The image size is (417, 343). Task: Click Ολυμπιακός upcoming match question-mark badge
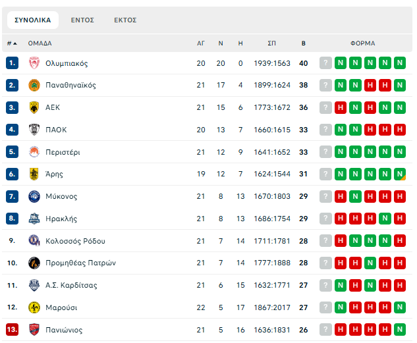tap(325, 63)
